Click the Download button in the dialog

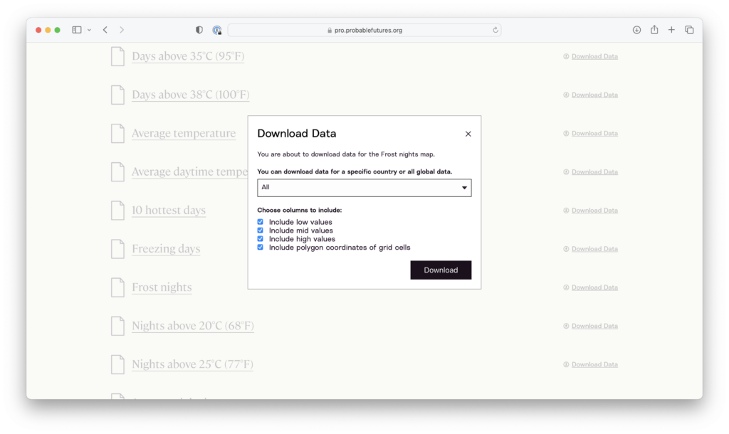click(441, 270)
